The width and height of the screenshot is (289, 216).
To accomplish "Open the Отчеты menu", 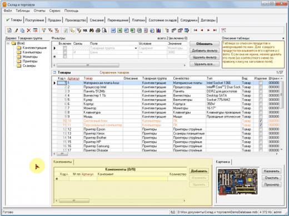I will coord(39,11).
